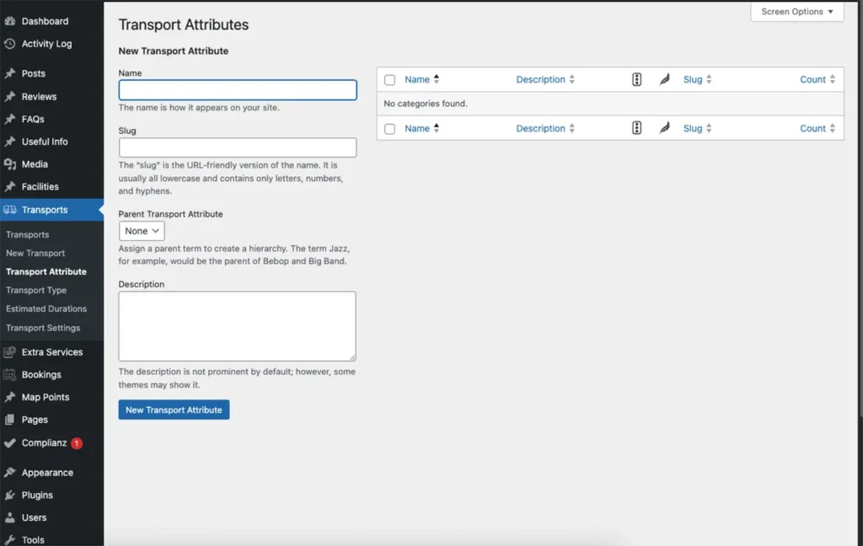Sort by Description column header link

(x=540, y=80)
